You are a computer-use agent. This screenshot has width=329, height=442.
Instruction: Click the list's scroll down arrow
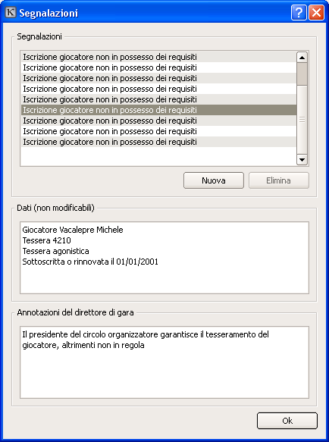[x=302, y=159]
